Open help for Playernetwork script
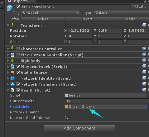The image size is (149, 137). point(144,66)
